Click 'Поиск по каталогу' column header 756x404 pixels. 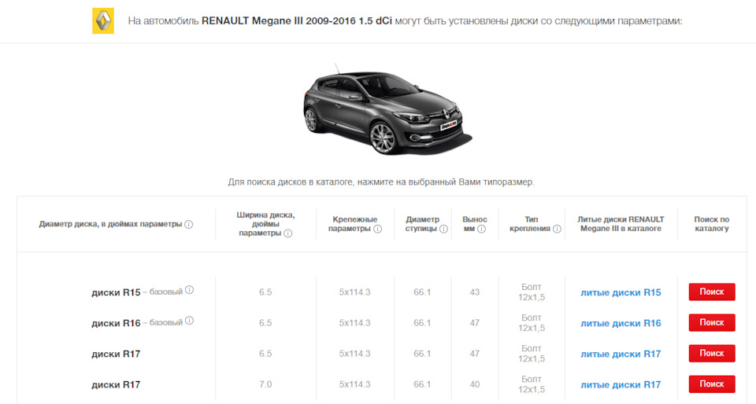click(712, 224)
